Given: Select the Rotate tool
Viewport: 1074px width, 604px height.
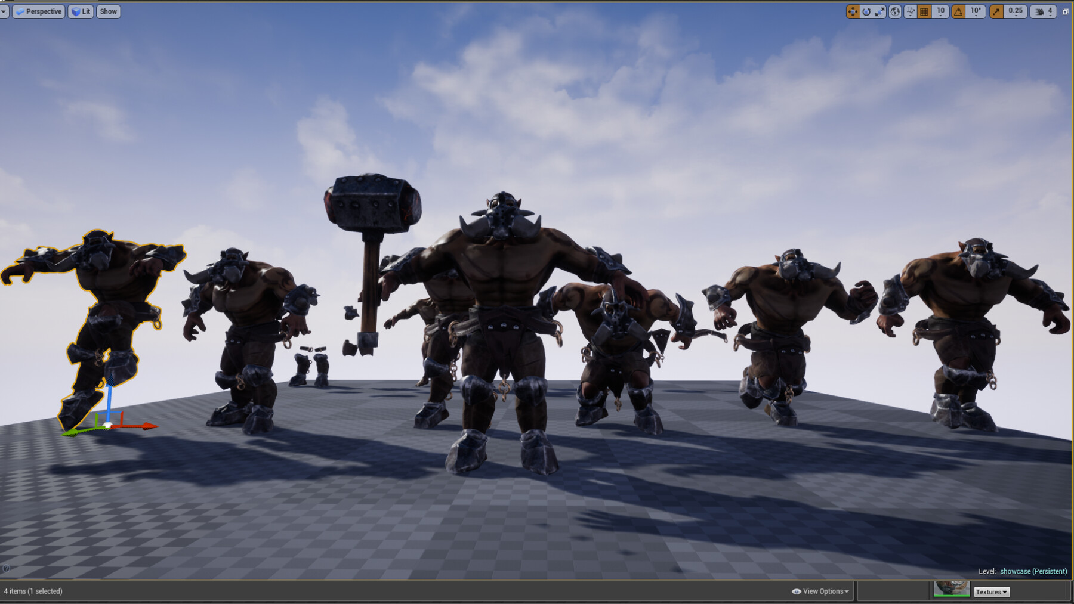Looking at the screenshot, I should [x=866, y=11].
